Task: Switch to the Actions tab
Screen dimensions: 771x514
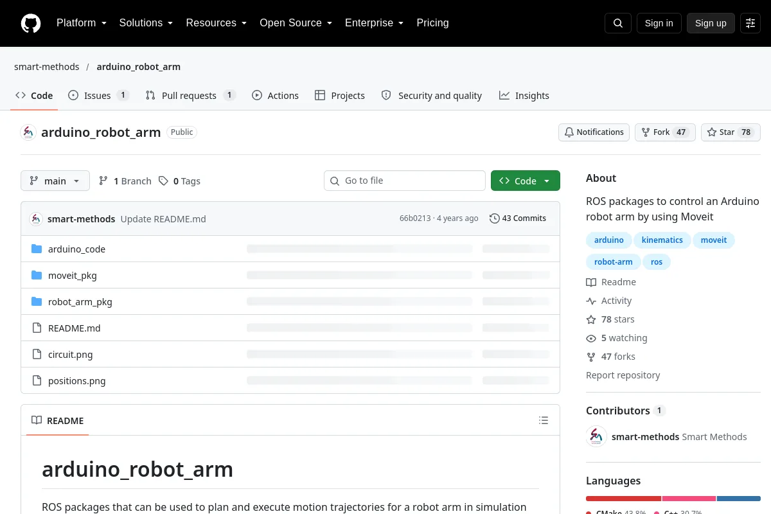Action: (x=275, y=96)
